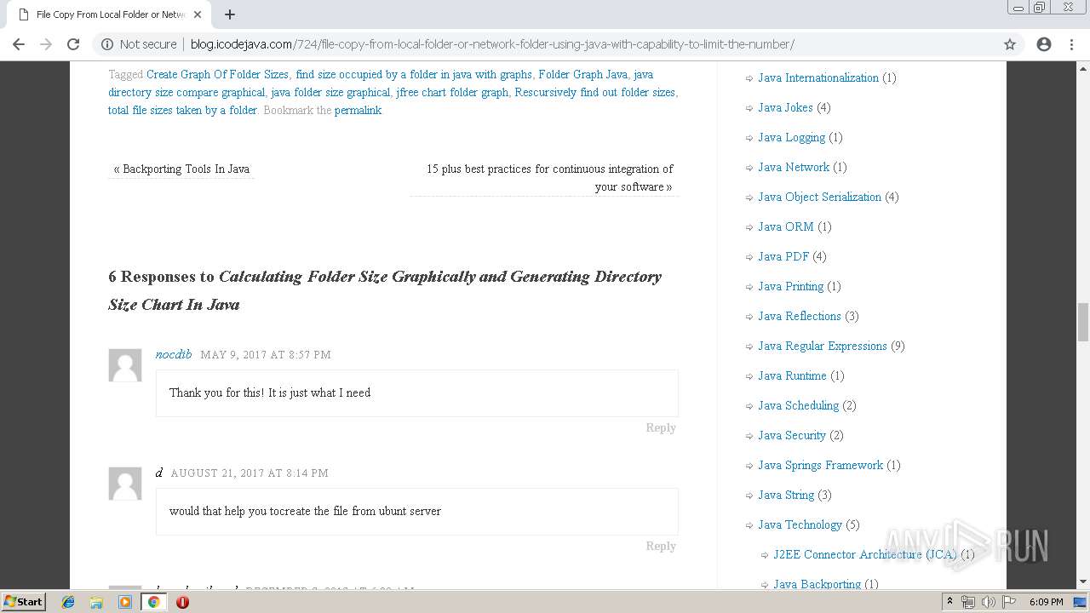
Task: Reply to d's comment about ubunt server
Action: (x=661, y=547)
